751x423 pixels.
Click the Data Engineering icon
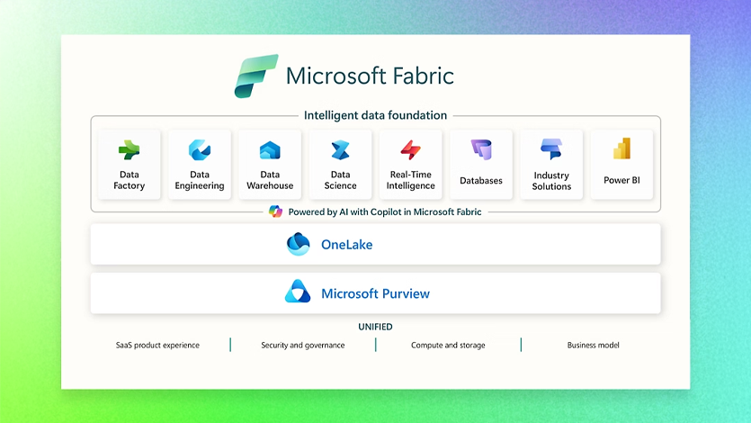[x=200, y=150]
